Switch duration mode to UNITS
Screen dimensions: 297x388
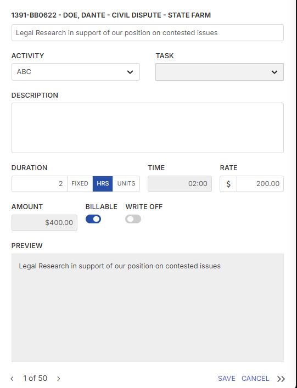(126, 184)
